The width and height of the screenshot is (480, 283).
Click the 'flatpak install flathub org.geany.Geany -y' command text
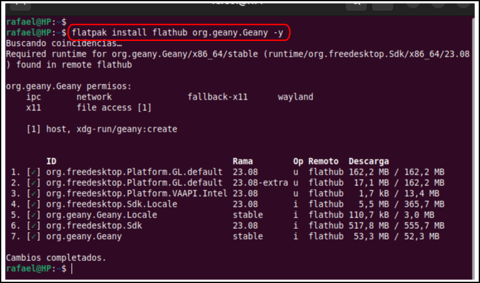(178, 33)
